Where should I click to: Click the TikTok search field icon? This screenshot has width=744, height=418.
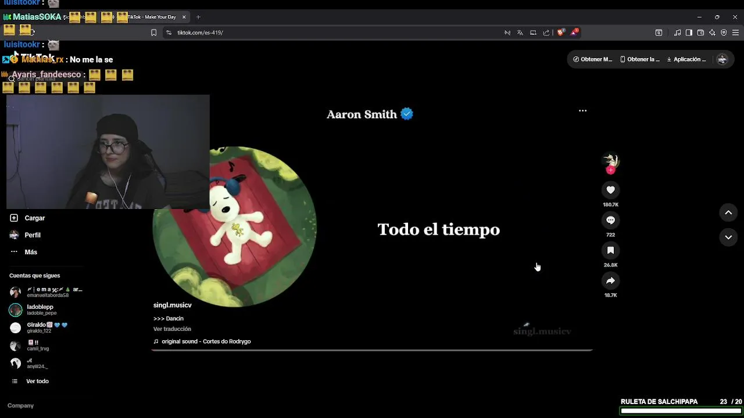pyautogui.click(x=12, y=78)
